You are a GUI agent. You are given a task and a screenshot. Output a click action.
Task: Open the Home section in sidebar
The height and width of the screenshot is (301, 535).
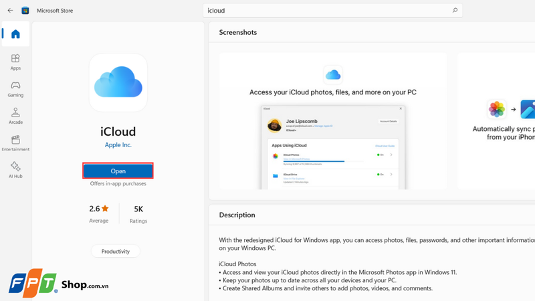tap(15, 34)
